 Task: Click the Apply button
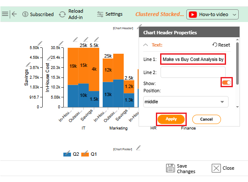click(171, 119)
